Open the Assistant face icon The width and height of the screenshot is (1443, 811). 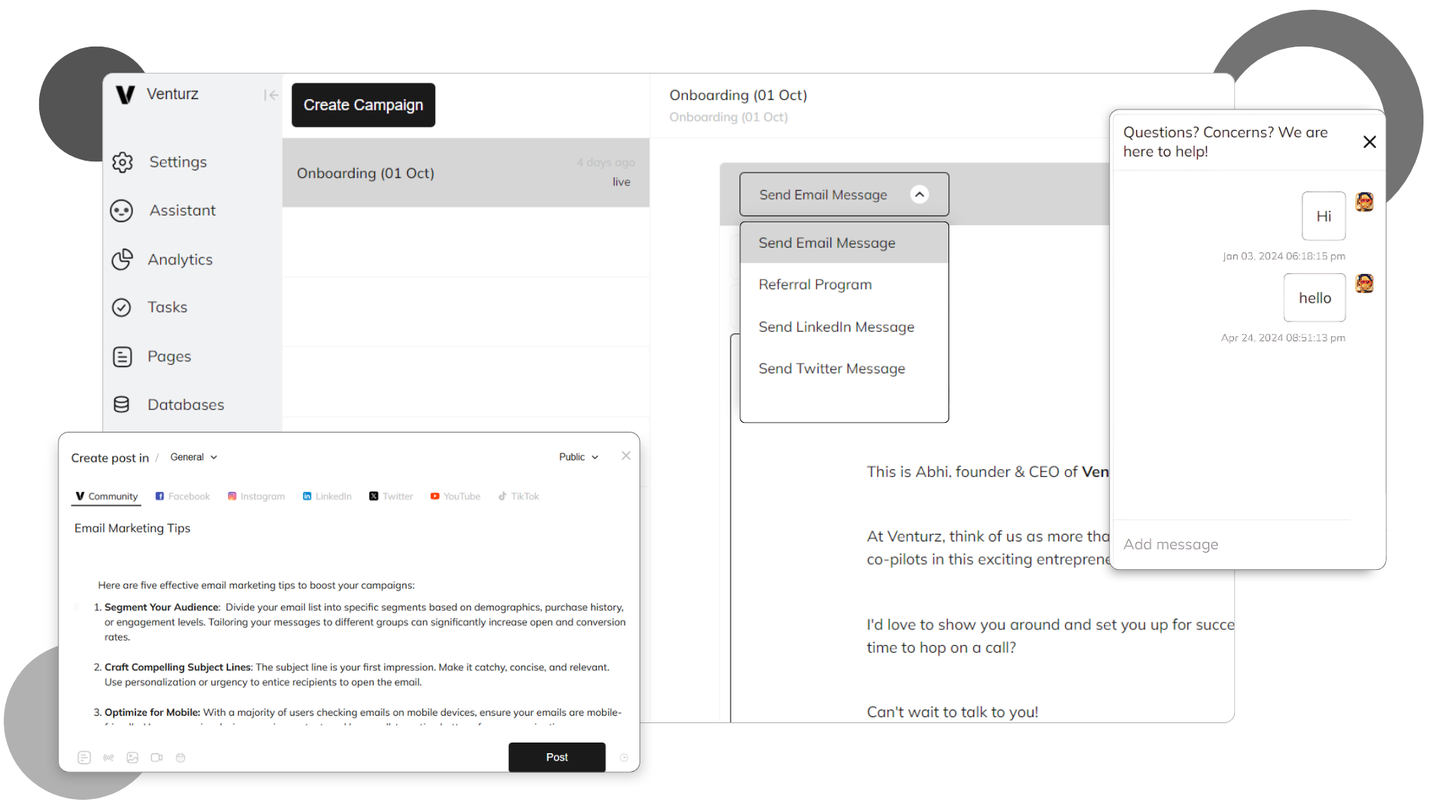(122, 211)
